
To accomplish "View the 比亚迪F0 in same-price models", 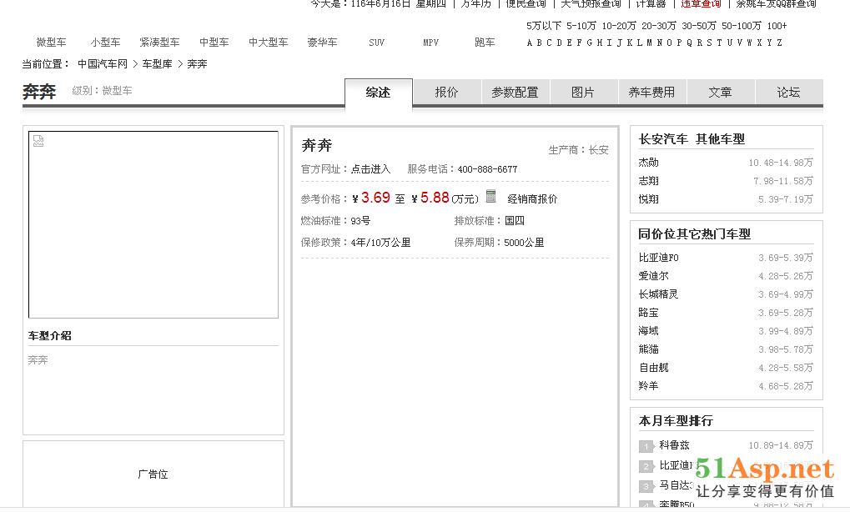I will pos(659,258).
